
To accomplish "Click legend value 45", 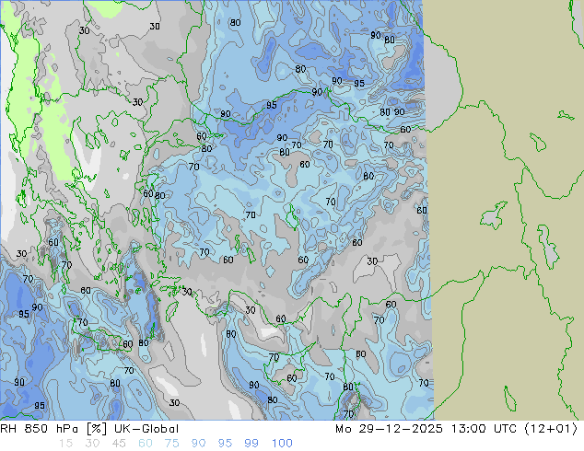I will 119,444.
